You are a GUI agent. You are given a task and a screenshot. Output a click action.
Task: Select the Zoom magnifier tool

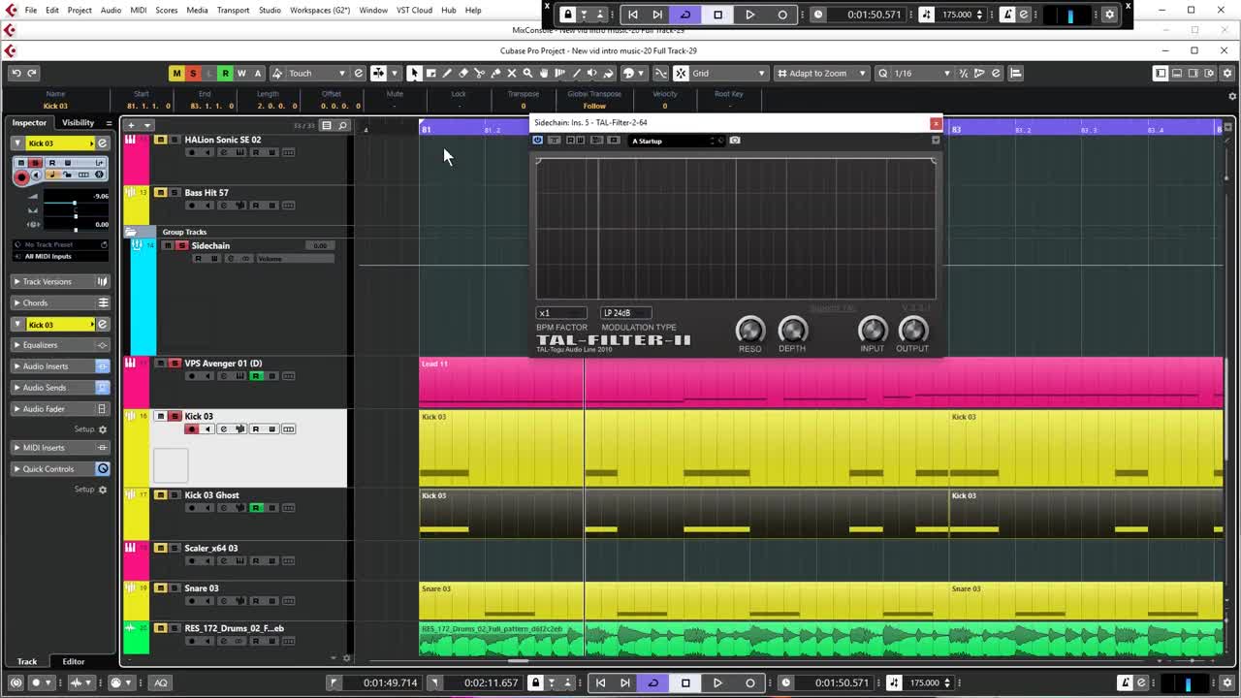(527, 73)
